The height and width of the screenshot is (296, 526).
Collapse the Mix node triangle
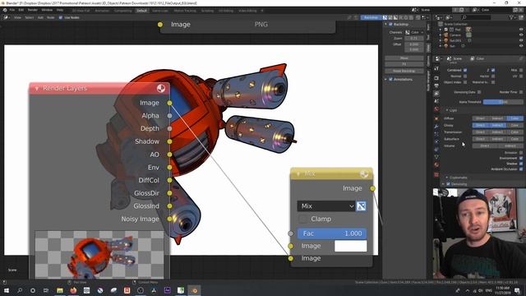(x=298, y=173)
